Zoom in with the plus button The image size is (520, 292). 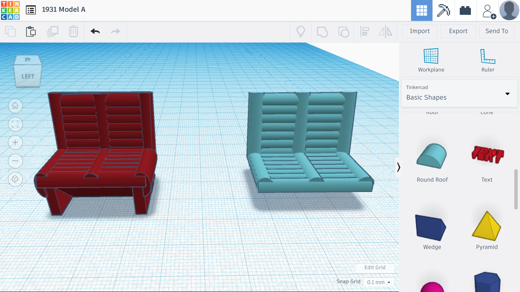coord(15,143)
